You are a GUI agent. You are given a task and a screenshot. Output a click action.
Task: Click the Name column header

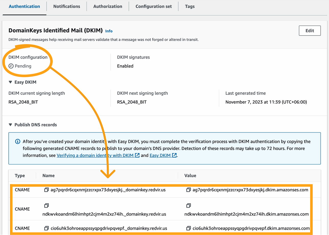49,176
